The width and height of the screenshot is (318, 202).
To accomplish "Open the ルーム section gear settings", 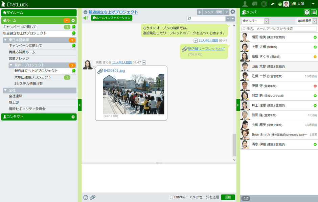I will 73,21.
